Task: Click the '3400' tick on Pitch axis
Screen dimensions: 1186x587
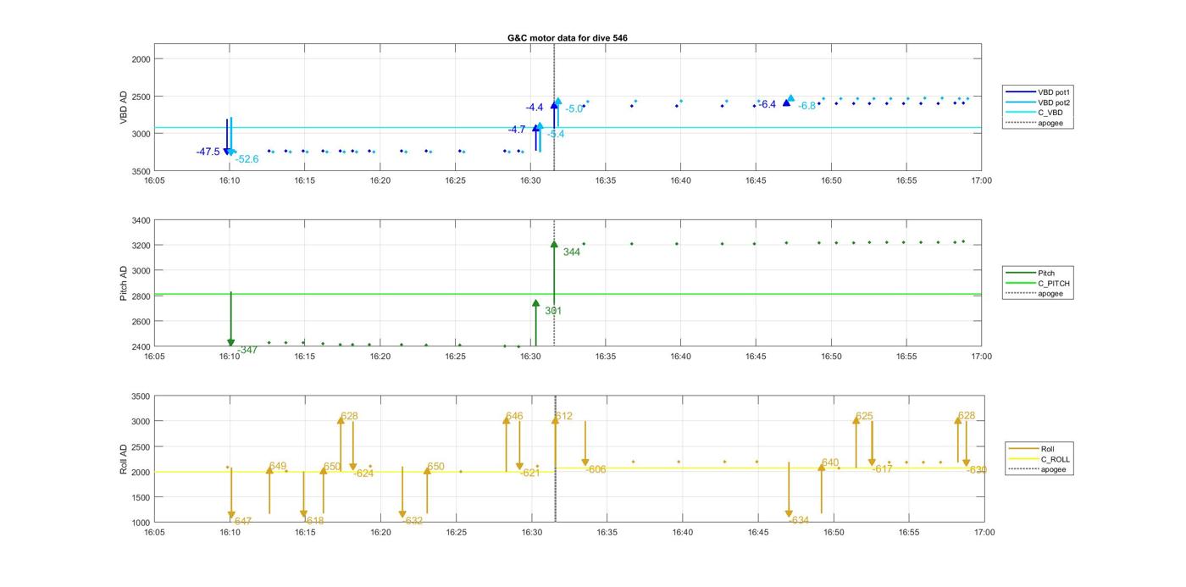Action: pos(141,220)
